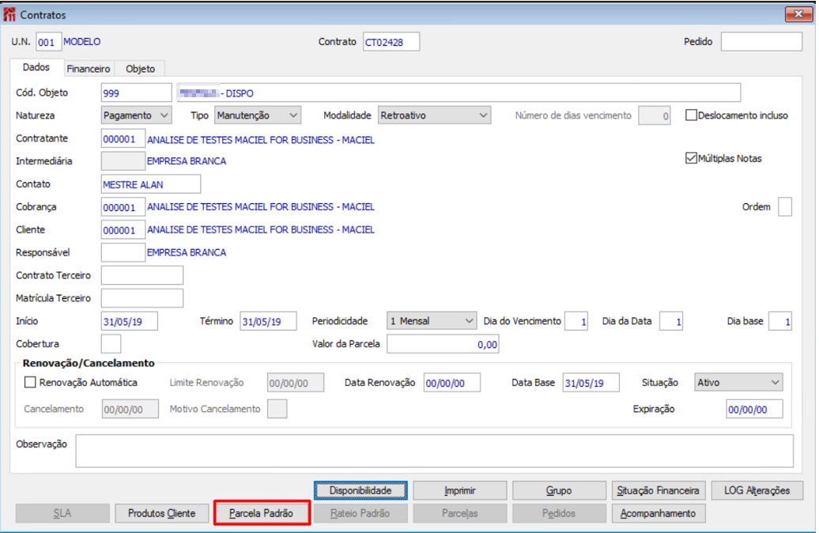This screenshot has width=819, height=533.
Task: Open the Acompanhamento button
Action: 658,513
